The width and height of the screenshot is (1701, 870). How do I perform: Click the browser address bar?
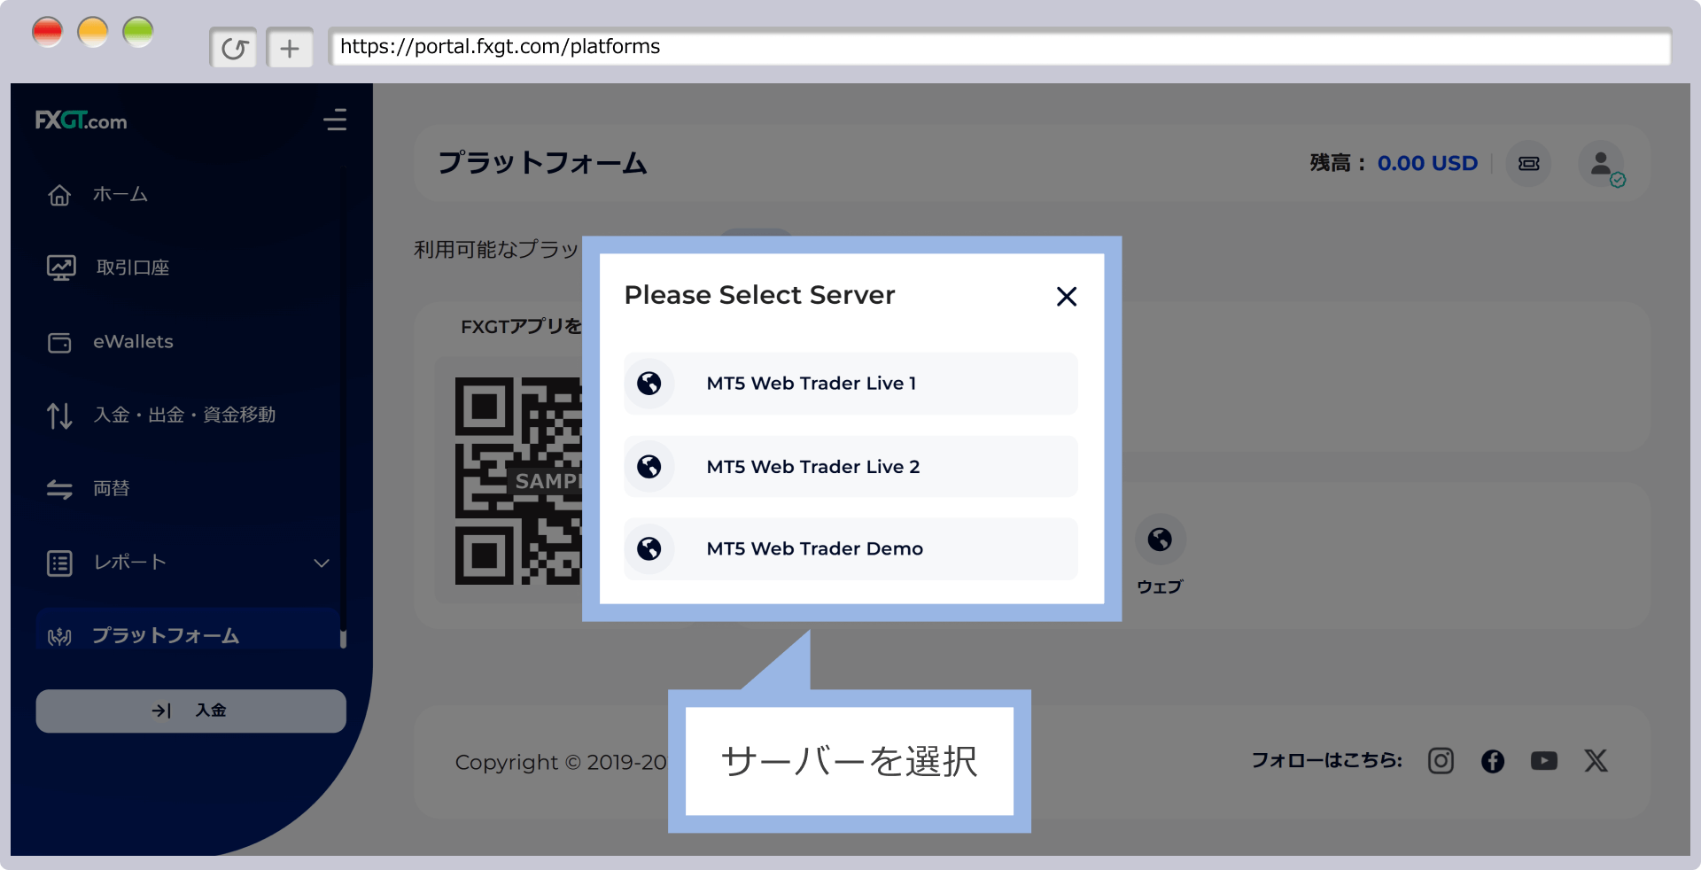click(999, 47)
